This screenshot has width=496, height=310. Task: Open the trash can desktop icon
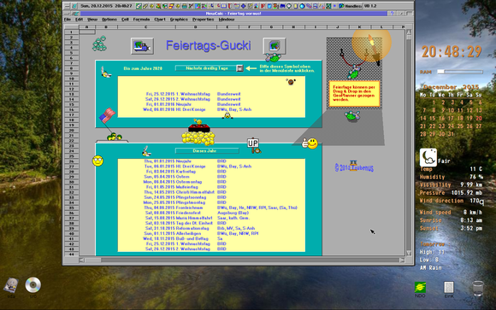coord(478,288)
